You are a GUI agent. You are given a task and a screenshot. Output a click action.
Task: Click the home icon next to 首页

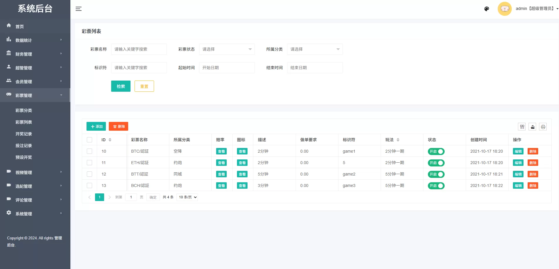point(9,26)
